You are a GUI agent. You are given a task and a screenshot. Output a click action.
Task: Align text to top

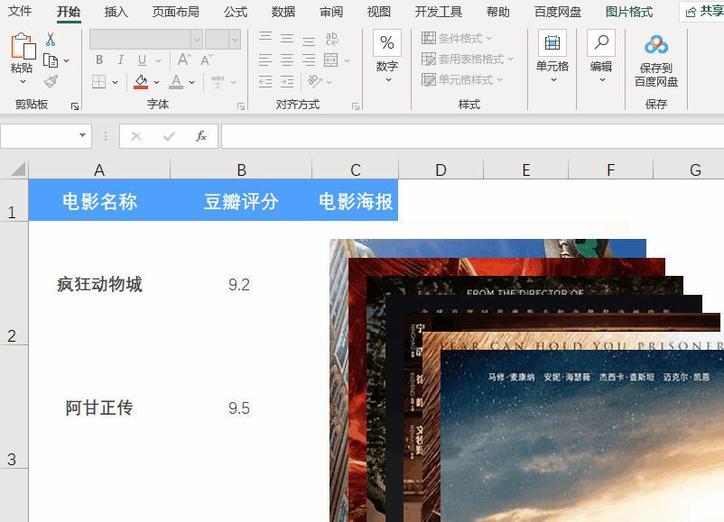tap(265, 38)
